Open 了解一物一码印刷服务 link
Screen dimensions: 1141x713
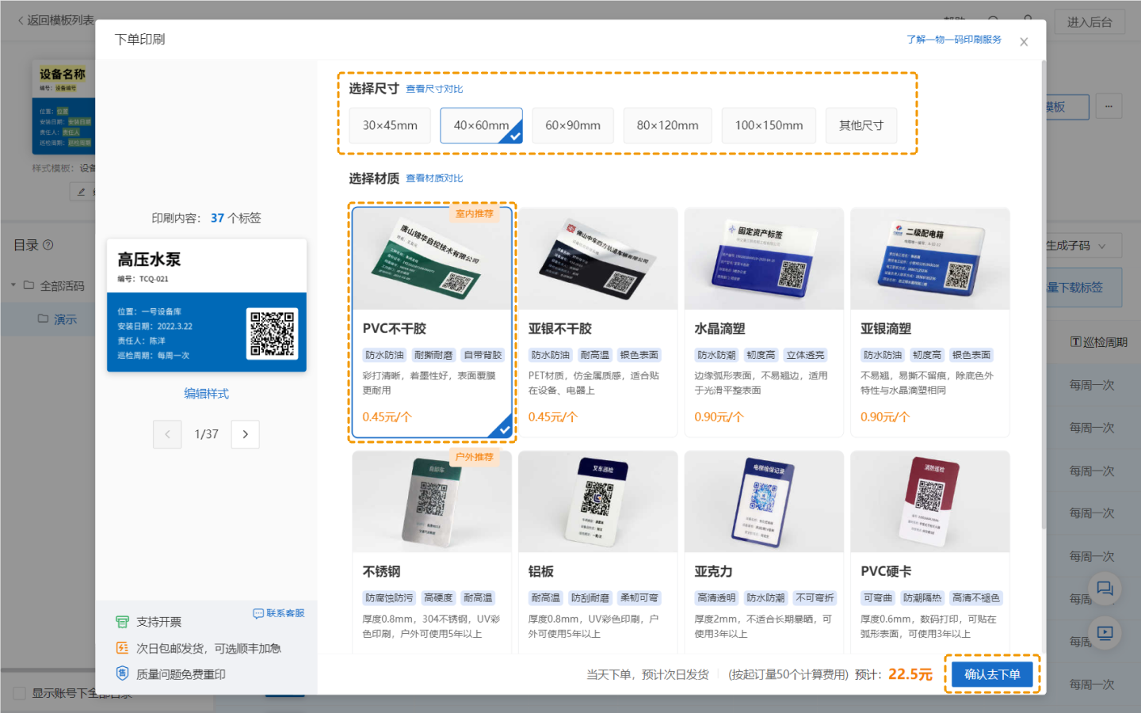pyautogui.click(x=954, y=40)
